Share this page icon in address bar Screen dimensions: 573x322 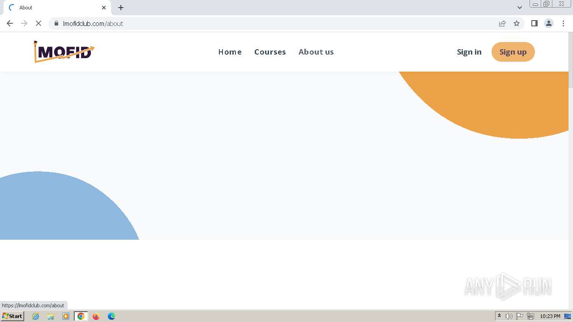coord(502,23)
